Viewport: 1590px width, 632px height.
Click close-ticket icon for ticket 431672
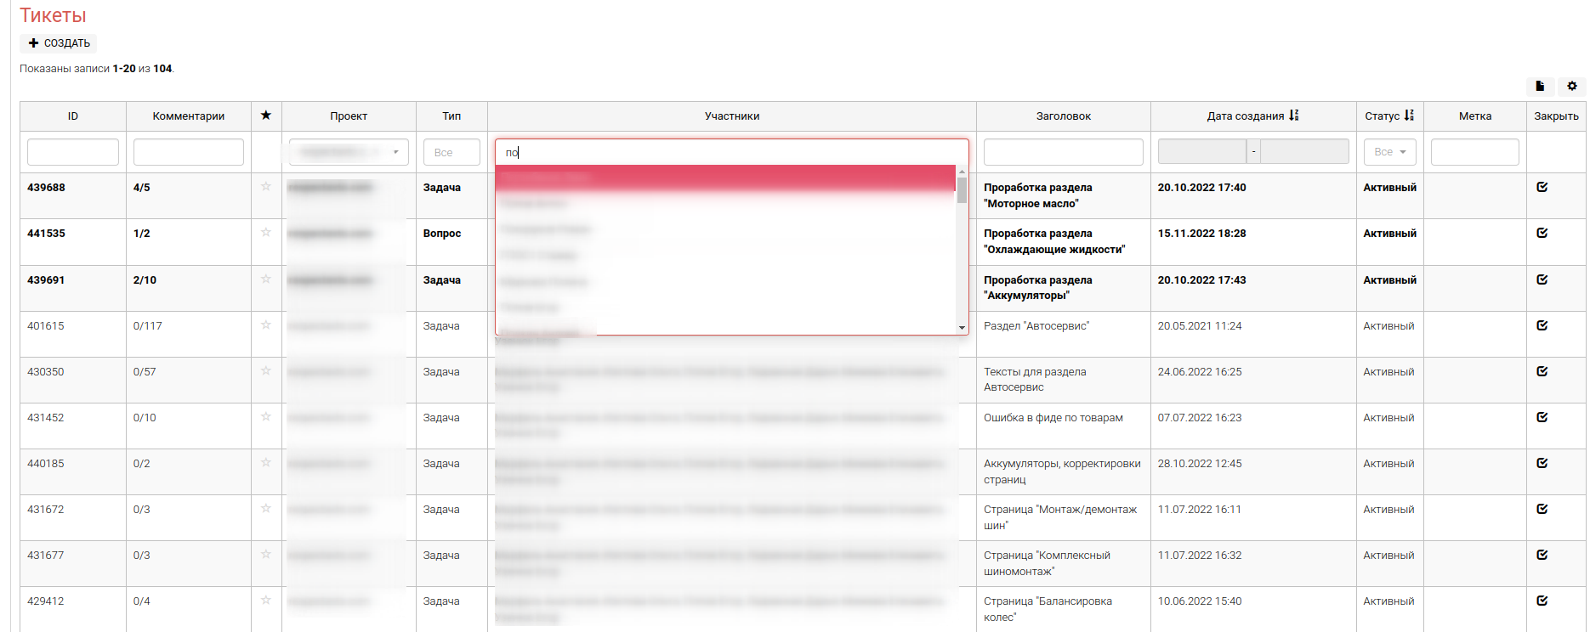click(x=1542, y=509)
